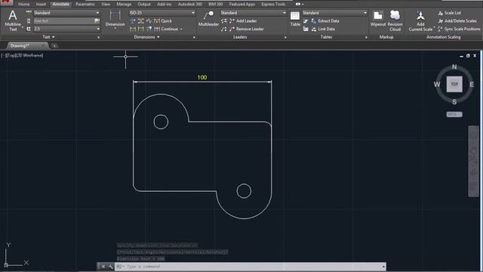Click the Tables panel dialog launcher arrow
Screen dimensions: 483x272
coord(366,37)
